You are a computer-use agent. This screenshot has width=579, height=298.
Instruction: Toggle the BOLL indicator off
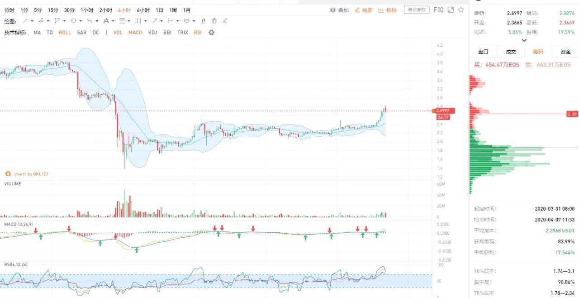[65, 33]
